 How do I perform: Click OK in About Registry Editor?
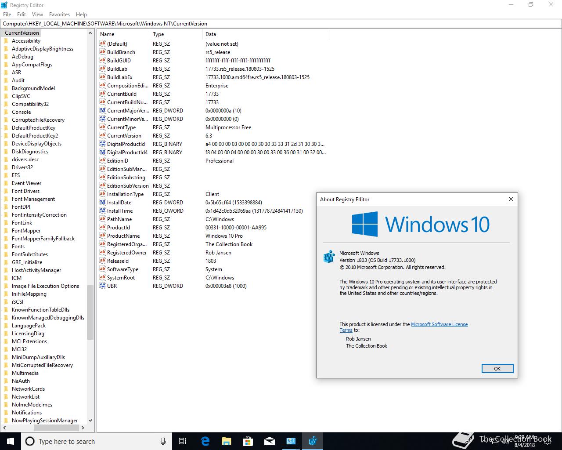497,368
